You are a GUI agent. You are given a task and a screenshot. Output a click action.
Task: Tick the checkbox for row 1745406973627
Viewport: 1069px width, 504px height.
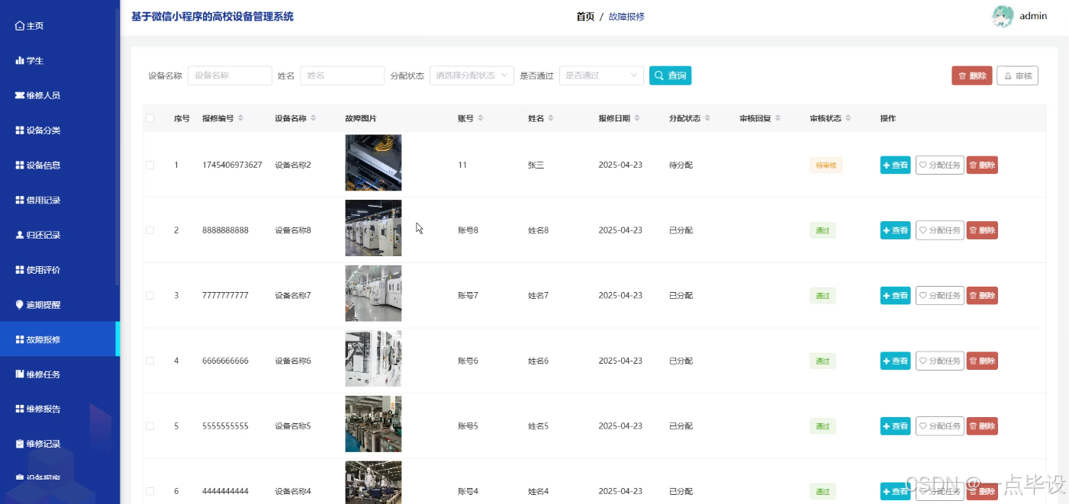point(150,165)
